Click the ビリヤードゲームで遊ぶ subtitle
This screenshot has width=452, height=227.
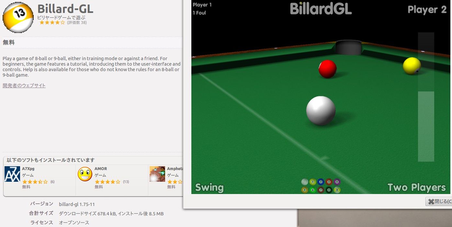click(x=62, y=17)
